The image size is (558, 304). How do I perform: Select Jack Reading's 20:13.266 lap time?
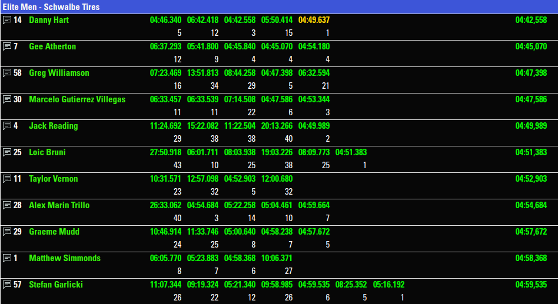coord(277,126)
